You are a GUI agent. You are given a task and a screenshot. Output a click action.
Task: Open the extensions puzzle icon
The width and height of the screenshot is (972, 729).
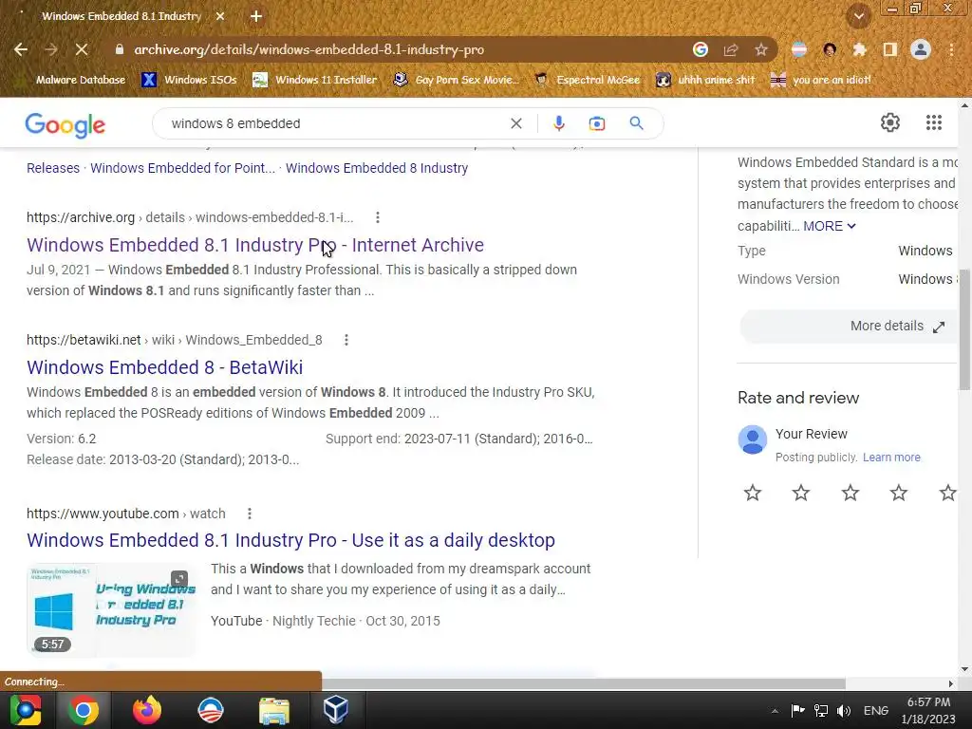point(860,49)
